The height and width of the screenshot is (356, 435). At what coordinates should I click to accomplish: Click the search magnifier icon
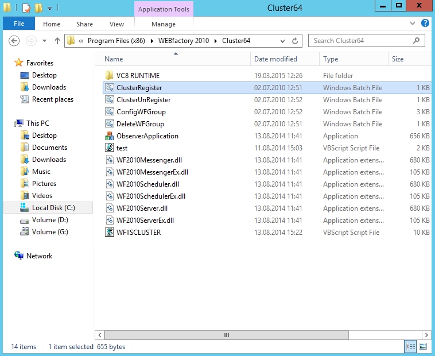coord(416,41)
